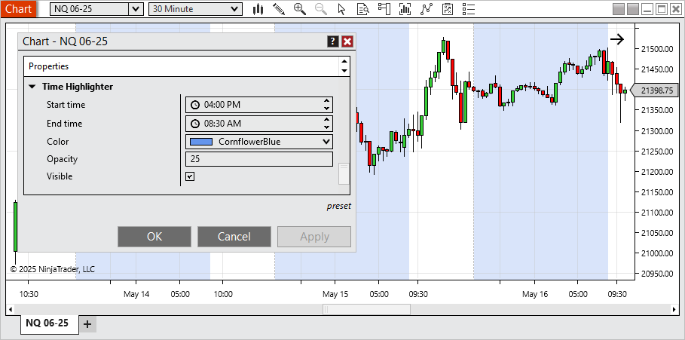This screenshot has width=685, height=340.
Task: Click the Opacity input field
Action: (258, 159)
